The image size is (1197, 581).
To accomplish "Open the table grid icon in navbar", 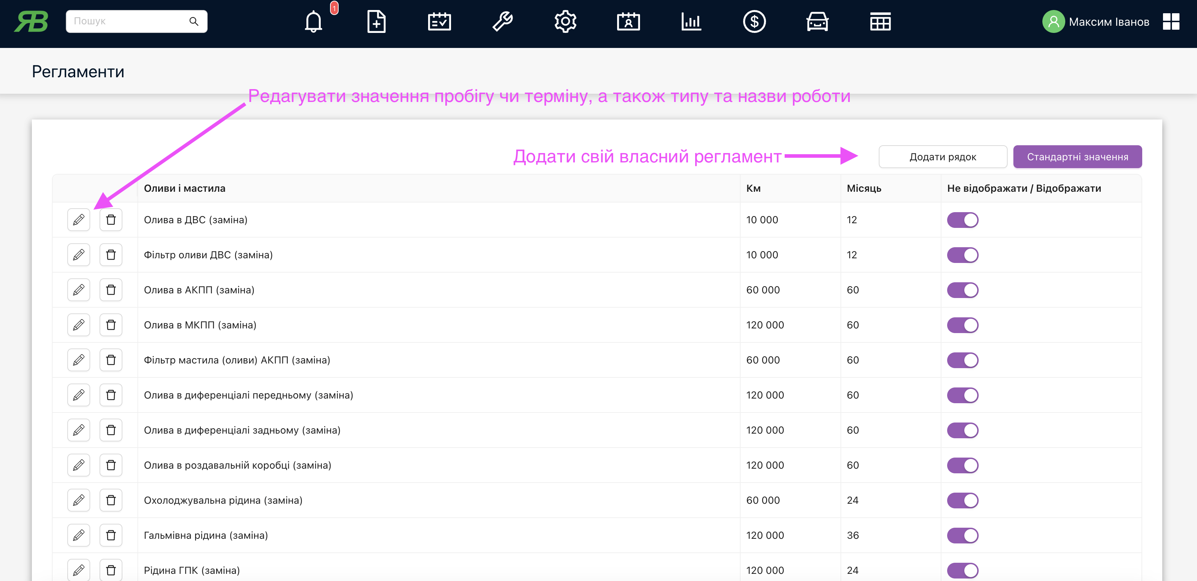I will pyautogui.click(x=880, y=21).
